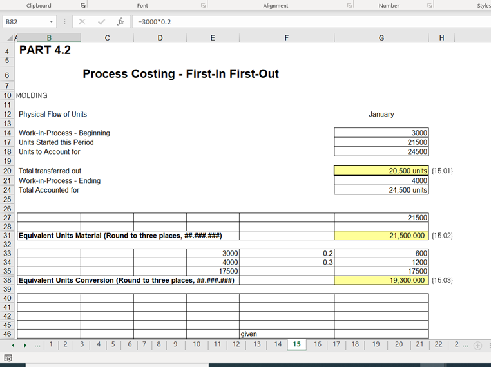Go to next sheet tab arrow
Image resolution: width=491 pixels, height=367 pixels.
tap(25, 345)
